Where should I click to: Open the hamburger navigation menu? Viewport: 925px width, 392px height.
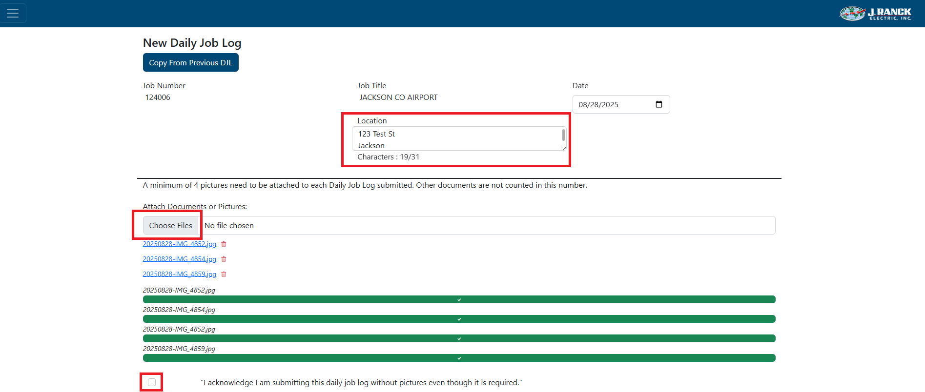tap(13, 13)
